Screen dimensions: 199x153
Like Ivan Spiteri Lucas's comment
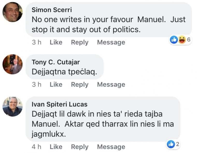[56, 147]
